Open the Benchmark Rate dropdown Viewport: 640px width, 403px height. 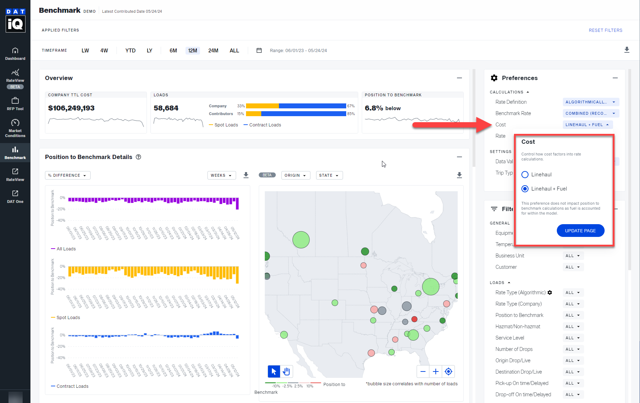591,113
